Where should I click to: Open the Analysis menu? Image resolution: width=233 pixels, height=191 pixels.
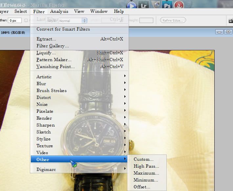tap(59, 12)
